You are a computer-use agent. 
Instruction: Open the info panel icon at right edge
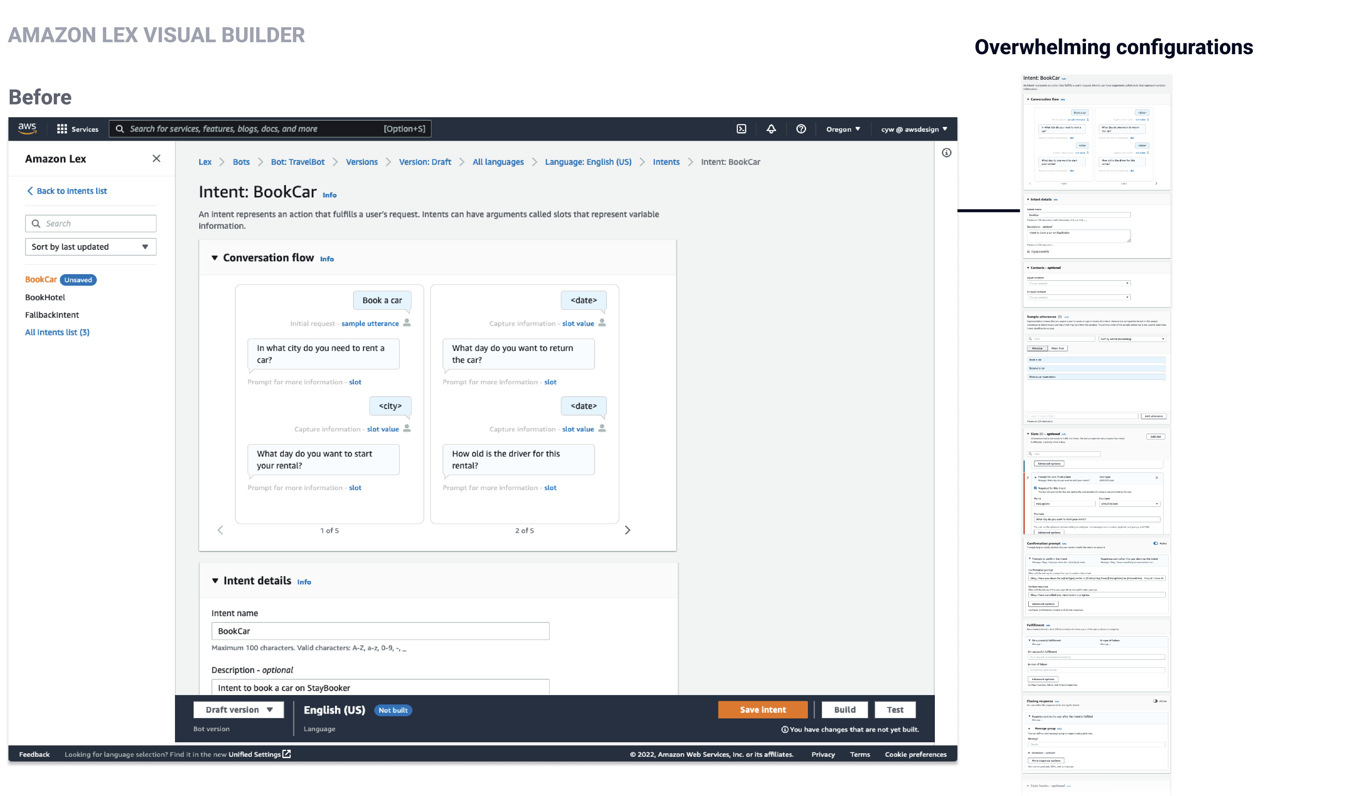(x=947, y=153)
